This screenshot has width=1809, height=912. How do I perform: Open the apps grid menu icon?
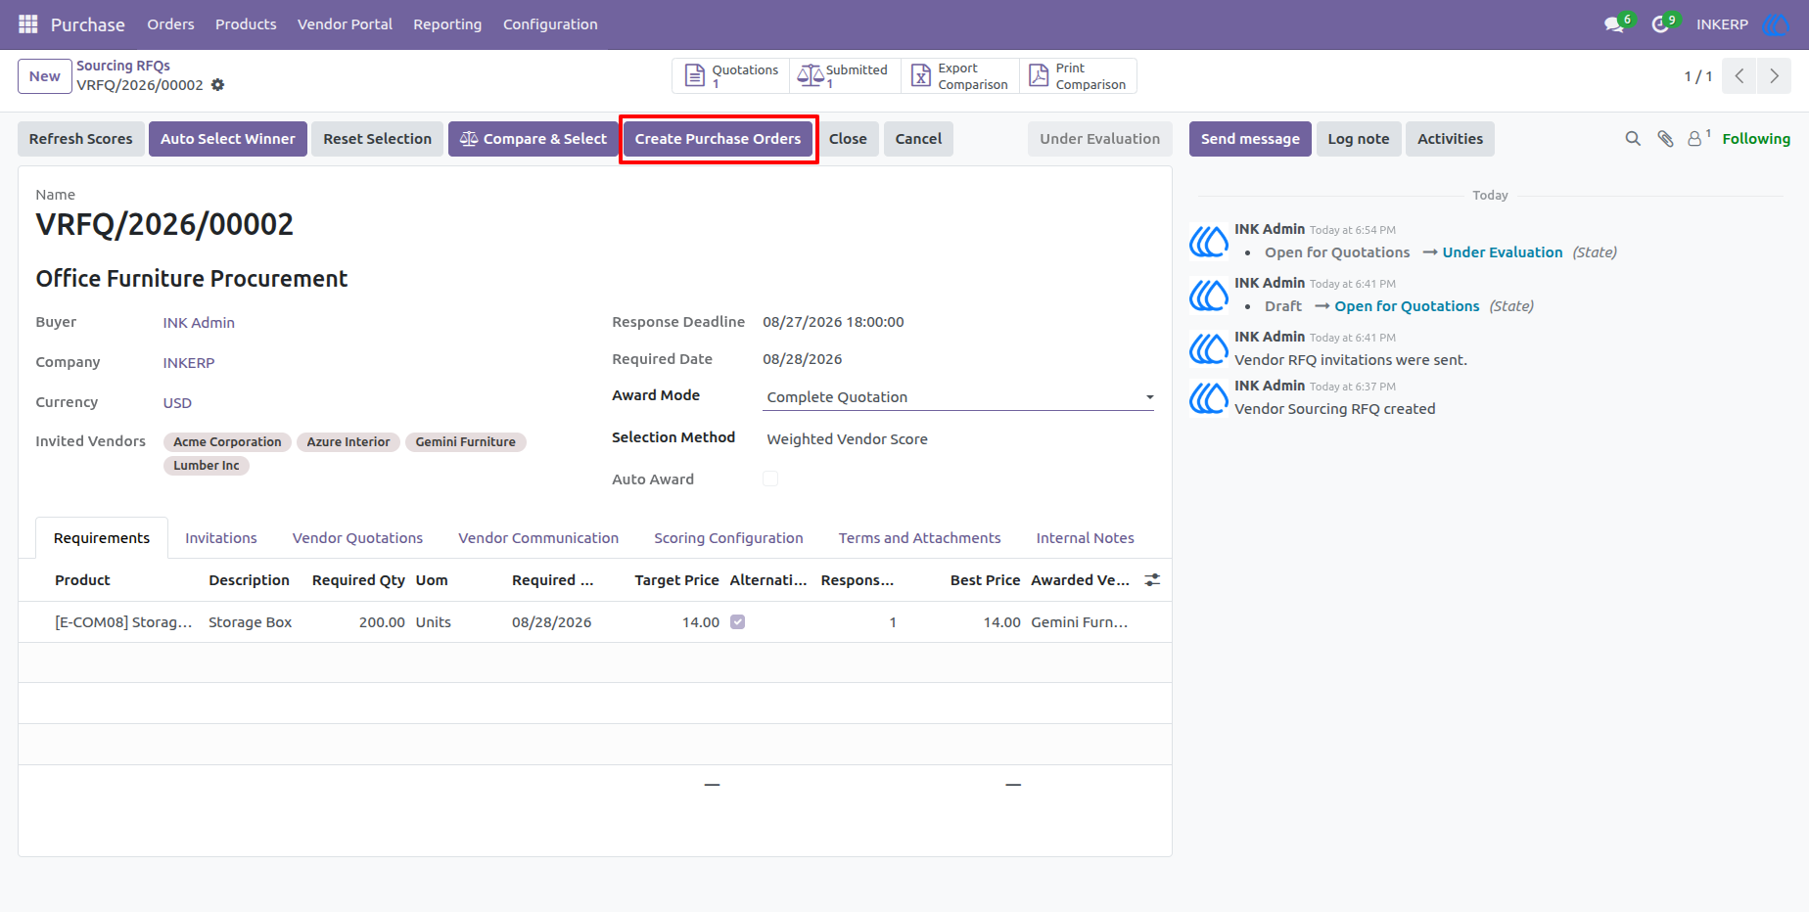[x=28, y=24]
